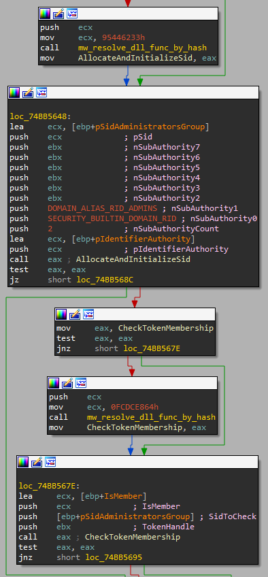Image resolution: width=268 pixels, height=577 pixels.
Task: Click the jump target loc_74BB568C
Action: [x=105, y=280]
